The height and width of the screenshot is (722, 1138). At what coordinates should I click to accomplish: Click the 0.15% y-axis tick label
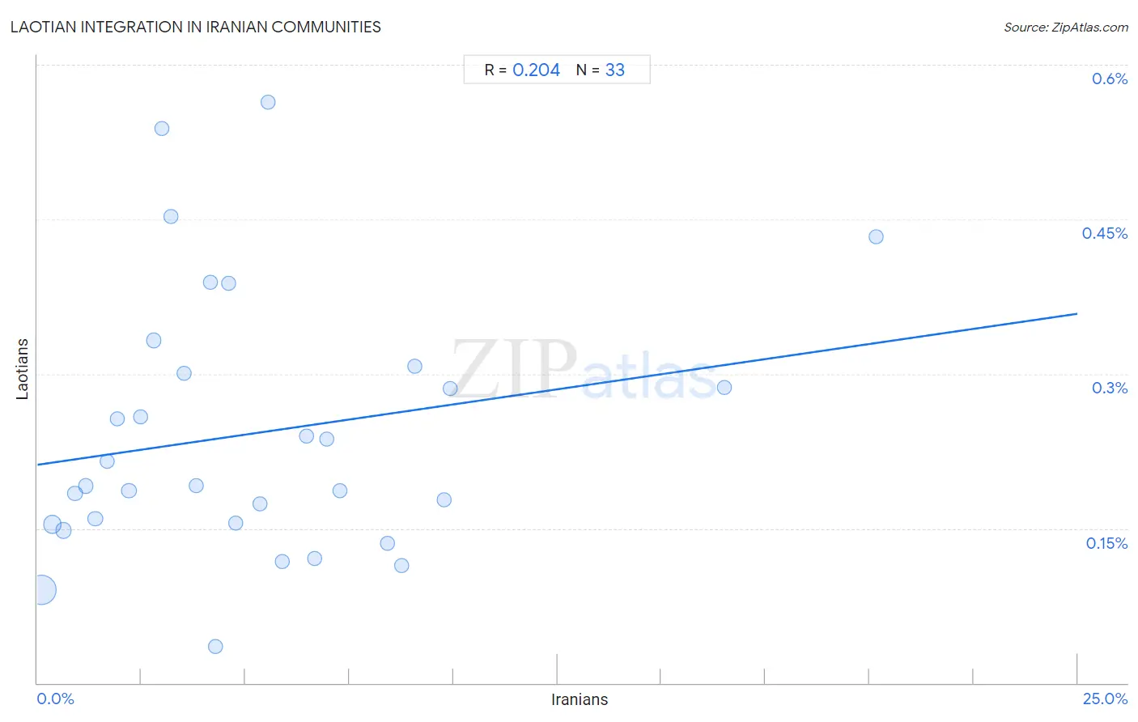pos(1106,543)
